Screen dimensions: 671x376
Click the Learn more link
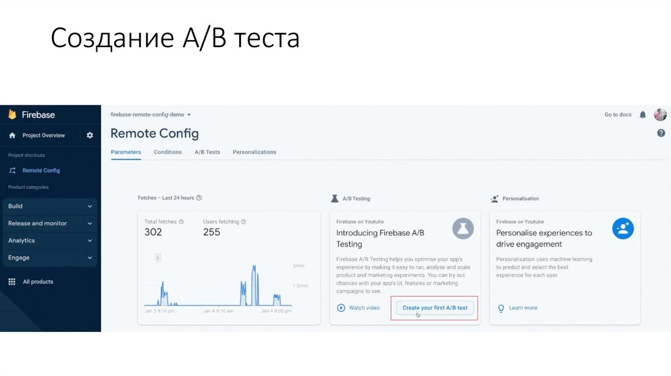(522, 308)
